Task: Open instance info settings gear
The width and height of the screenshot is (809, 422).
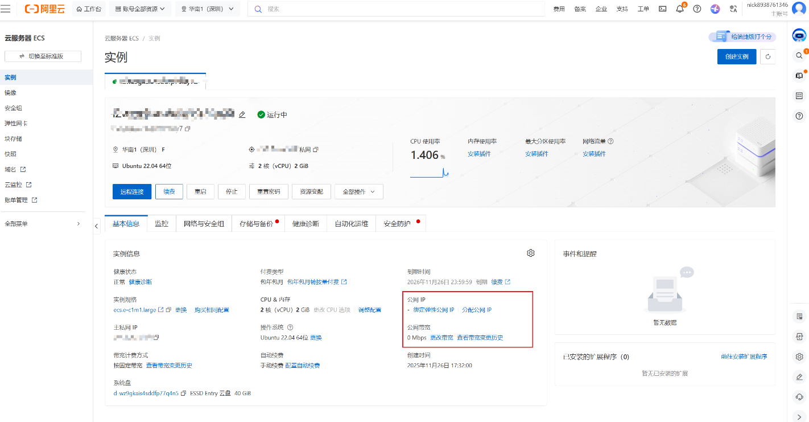Action: click(531, 253)
